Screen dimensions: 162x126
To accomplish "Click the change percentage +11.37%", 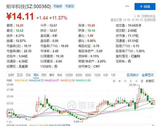I will [x=58, y=18].
